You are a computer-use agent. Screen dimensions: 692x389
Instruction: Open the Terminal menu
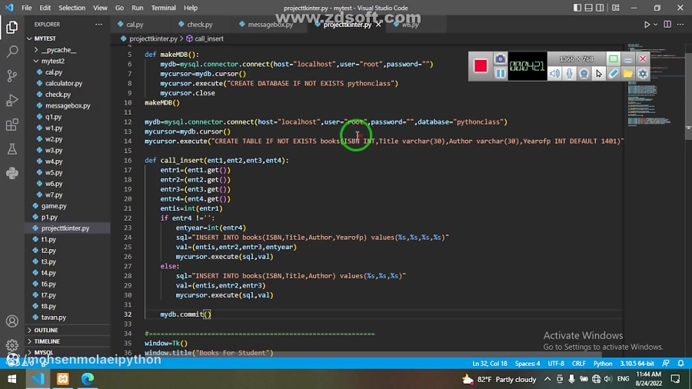point(163,8)
